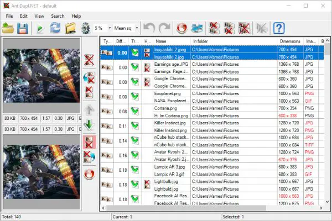Screen dimensions: 332x221
Task: Click the bottom preview image thumbnail
Action: 41,172
